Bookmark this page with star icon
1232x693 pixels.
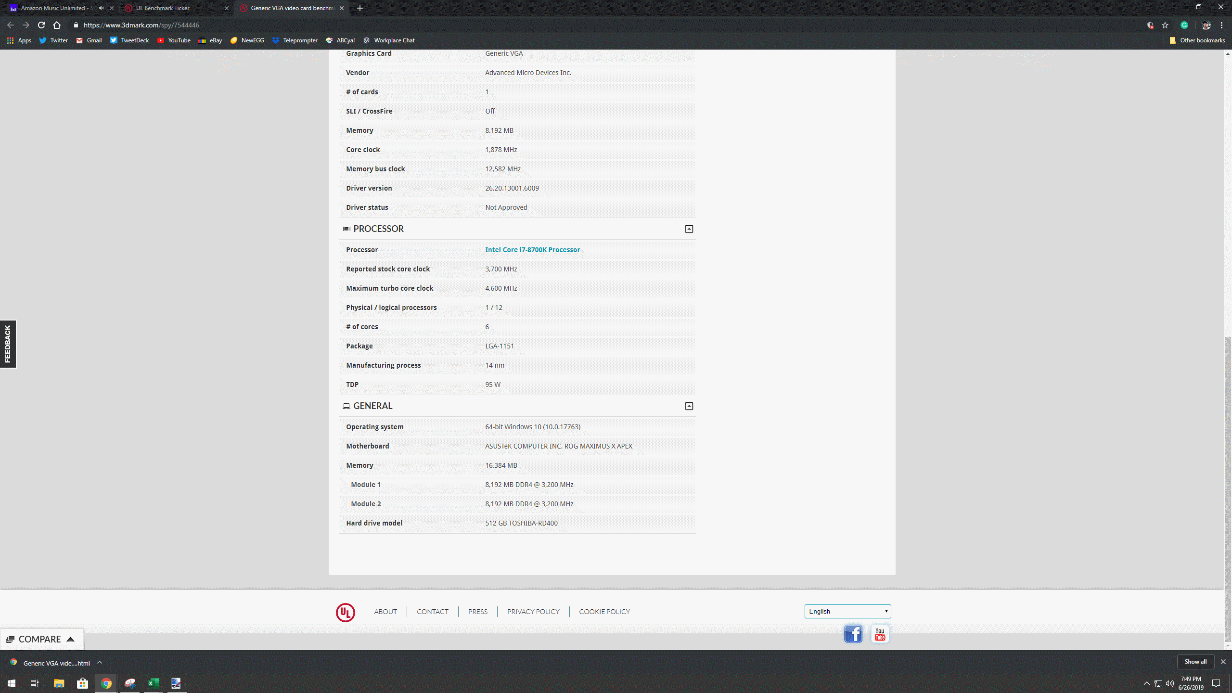tap(1165, 25)
